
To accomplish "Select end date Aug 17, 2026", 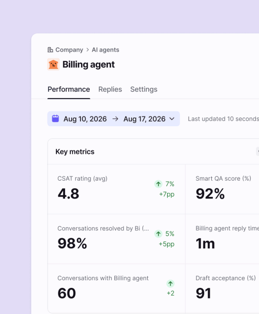I will pyautogui.click(x=144, y=119).
